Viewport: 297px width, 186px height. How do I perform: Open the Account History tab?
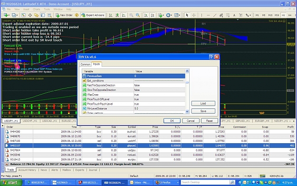pyautogui.click(x=27, y=170)
